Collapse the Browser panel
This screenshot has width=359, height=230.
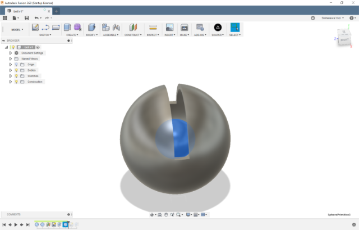coord(3,40)
